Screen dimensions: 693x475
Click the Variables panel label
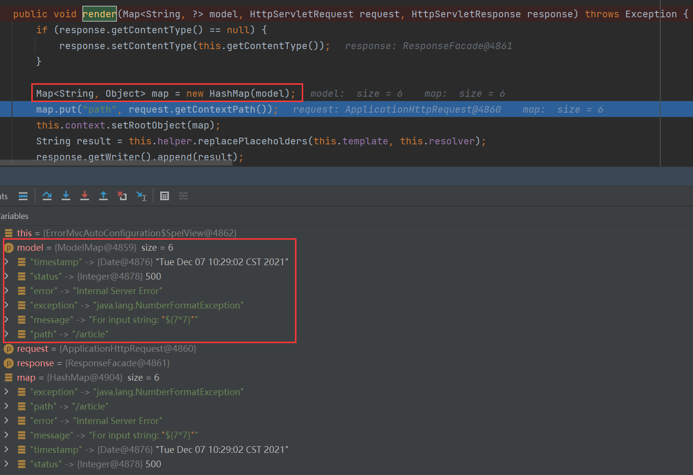(x=13, y=216)
